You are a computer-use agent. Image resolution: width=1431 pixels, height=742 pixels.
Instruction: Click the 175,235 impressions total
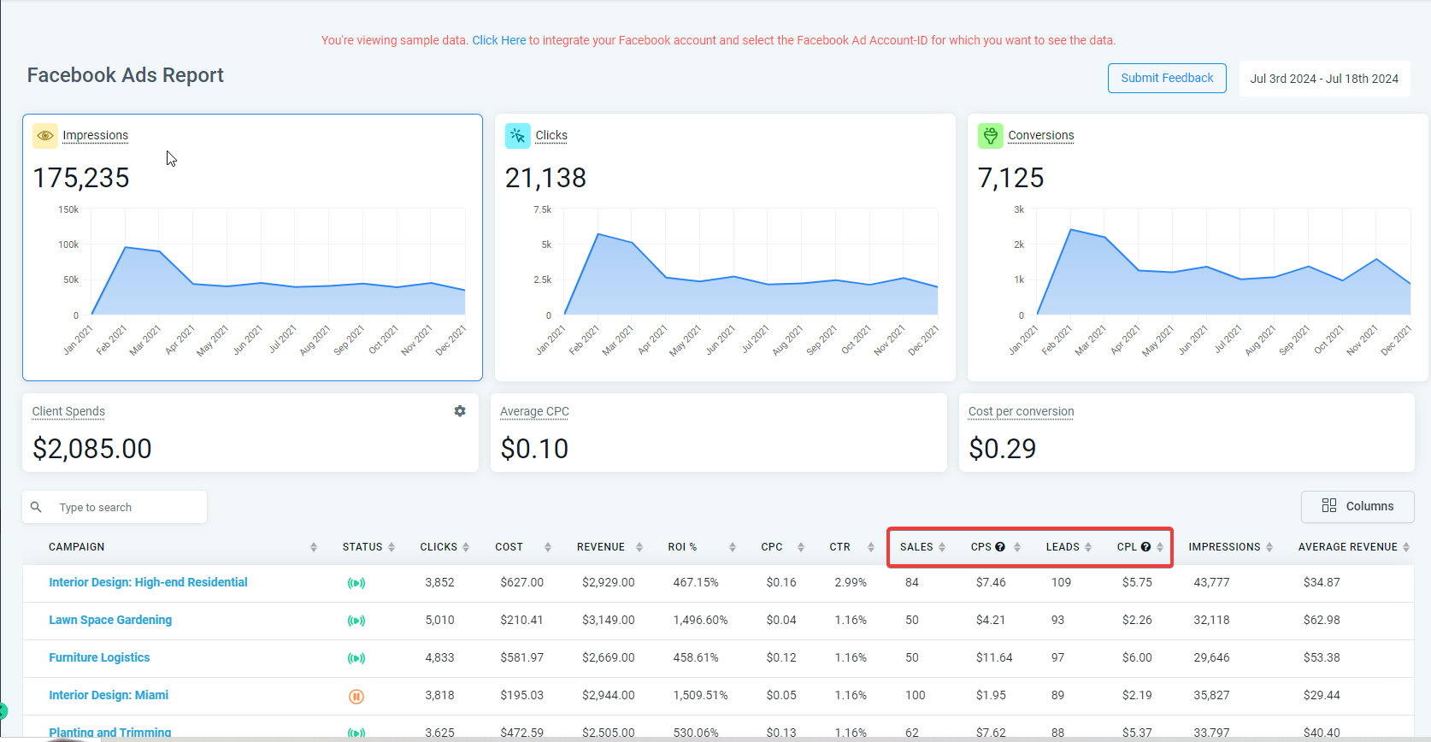[81, 178]
